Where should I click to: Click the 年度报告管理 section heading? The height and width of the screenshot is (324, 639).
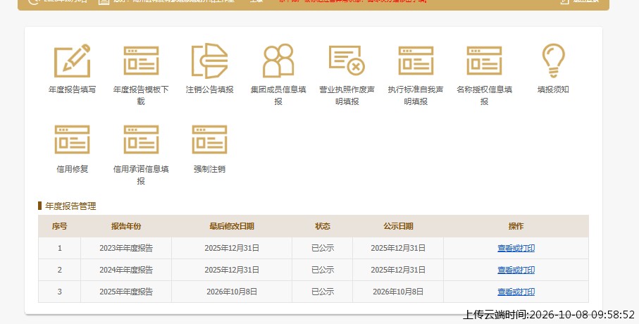(70, 206)
